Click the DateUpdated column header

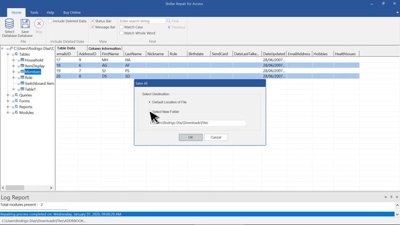coord(274,54)
